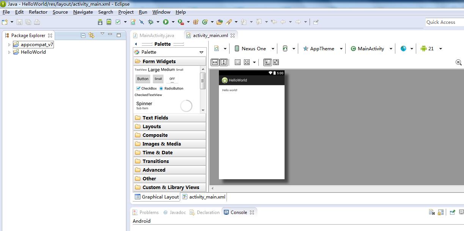The height and width of the screenshot is (231, 464).
Task: Toggle the CheckBox widget in palette
Action: tap(146, 88)
